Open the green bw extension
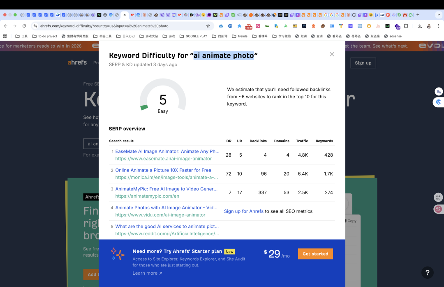 tap(267, 26)
